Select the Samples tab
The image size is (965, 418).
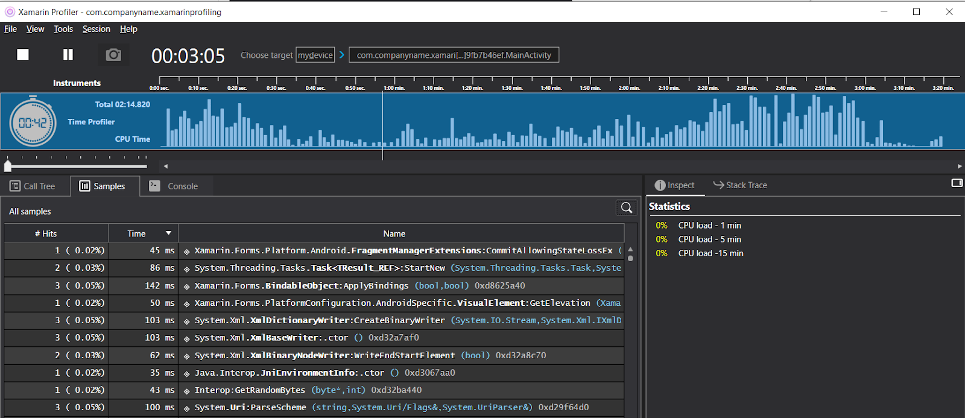click(x=105, y=186)
